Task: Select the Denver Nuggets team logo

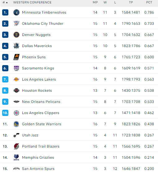Action: [x=16, y=35]
